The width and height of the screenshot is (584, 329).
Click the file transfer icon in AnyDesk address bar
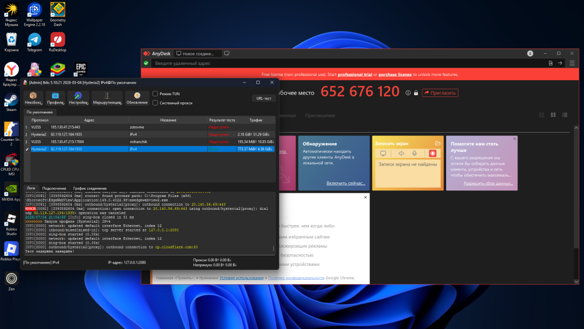click(x=551, y=63)
